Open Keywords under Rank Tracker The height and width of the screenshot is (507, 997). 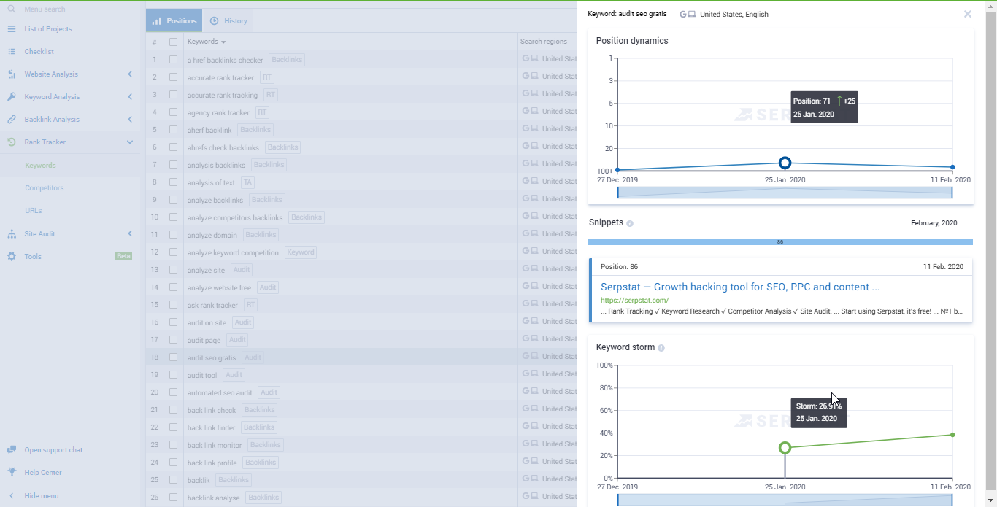point(40,165)
